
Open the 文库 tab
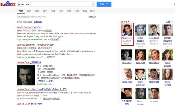pos(61,11)
